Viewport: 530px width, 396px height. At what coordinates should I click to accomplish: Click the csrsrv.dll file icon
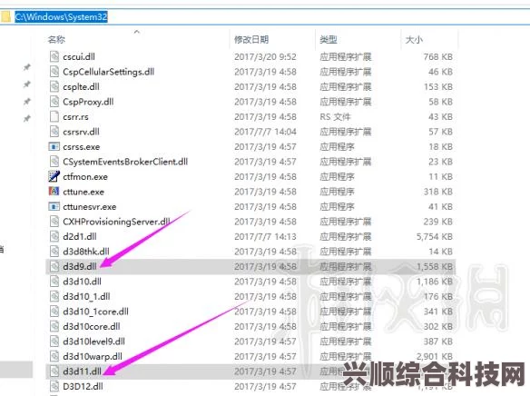54,132
